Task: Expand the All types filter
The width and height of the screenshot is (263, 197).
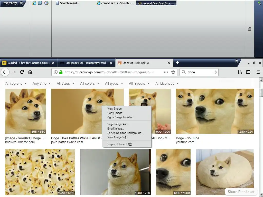Action: 114,83
